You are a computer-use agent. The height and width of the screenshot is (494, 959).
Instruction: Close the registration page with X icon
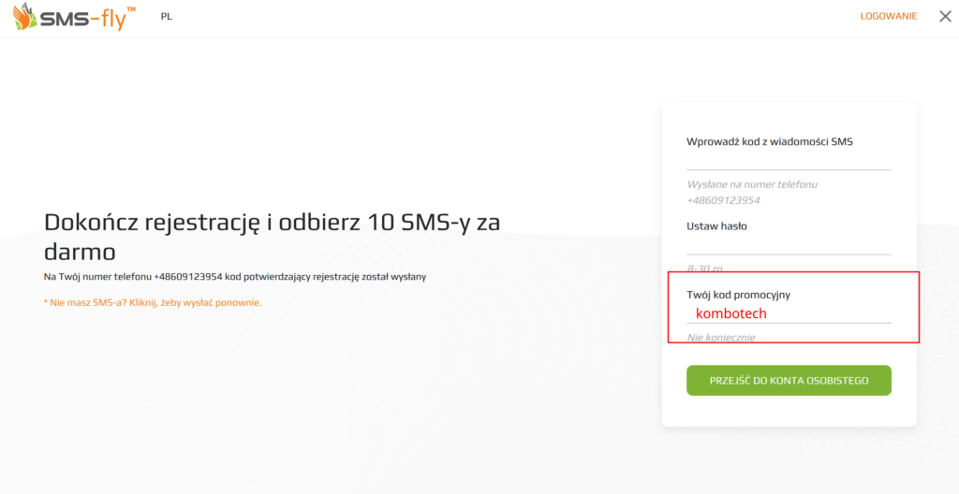[945, 16]
